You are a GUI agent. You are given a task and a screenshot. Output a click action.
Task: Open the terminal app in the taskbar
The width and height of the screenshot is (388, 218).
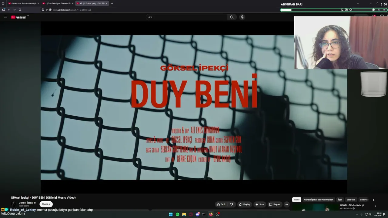pos(204,214)
